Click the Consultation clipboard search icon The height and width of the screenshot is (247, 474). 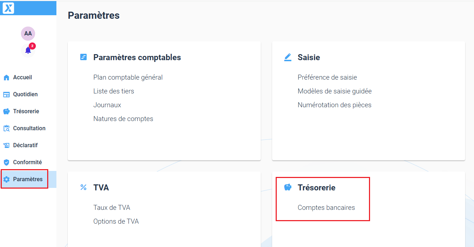click(x=6, y=128)
